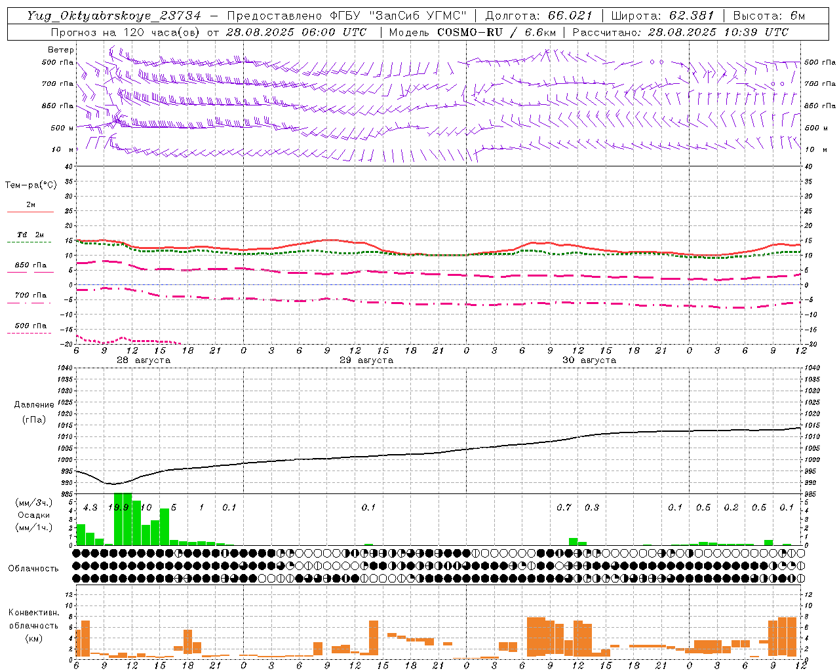
Task: Click the line under 700 гПа temperature legend
Action: (29, 303)
